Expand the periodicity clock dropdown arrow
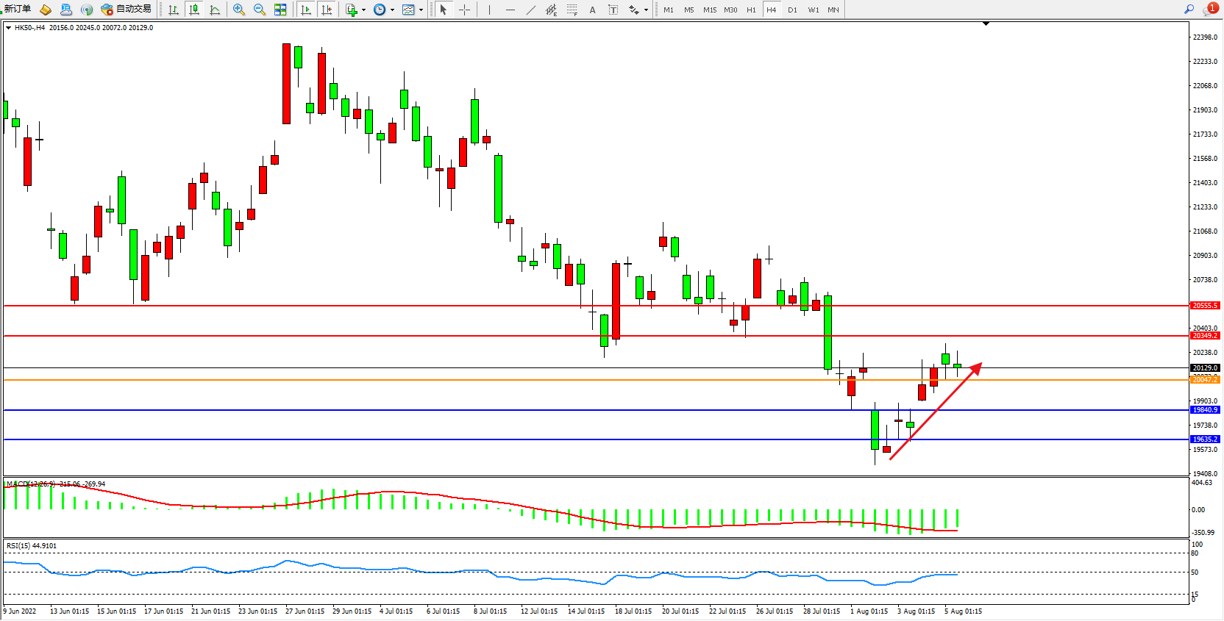The width and height of the screenshot is (1224, 621). tap(392, 10)
